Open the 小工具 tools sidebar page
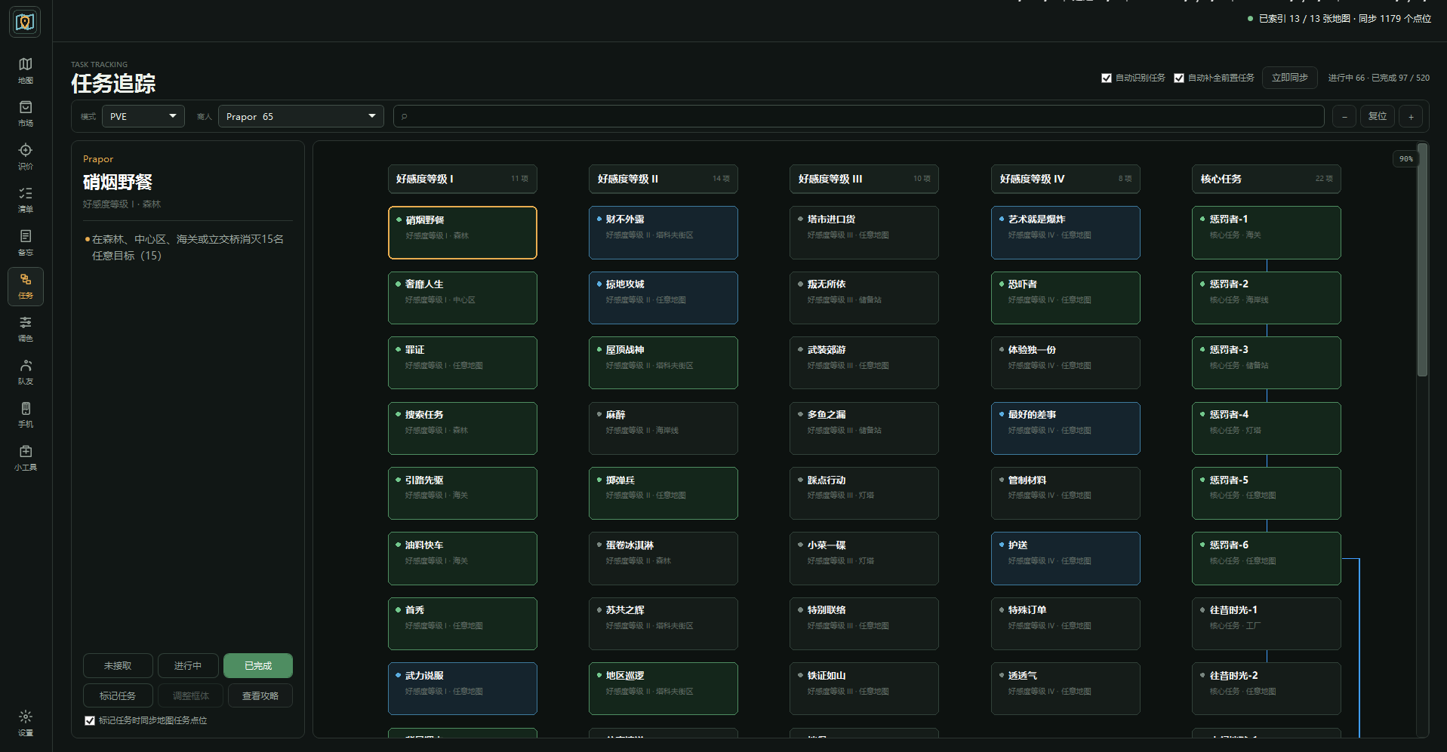 click(26, 458)
